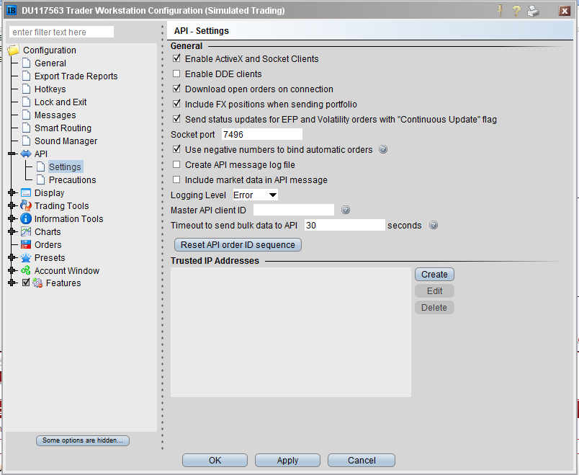
Task: Select Orders tree item label
Action: [x=48, y=245]
